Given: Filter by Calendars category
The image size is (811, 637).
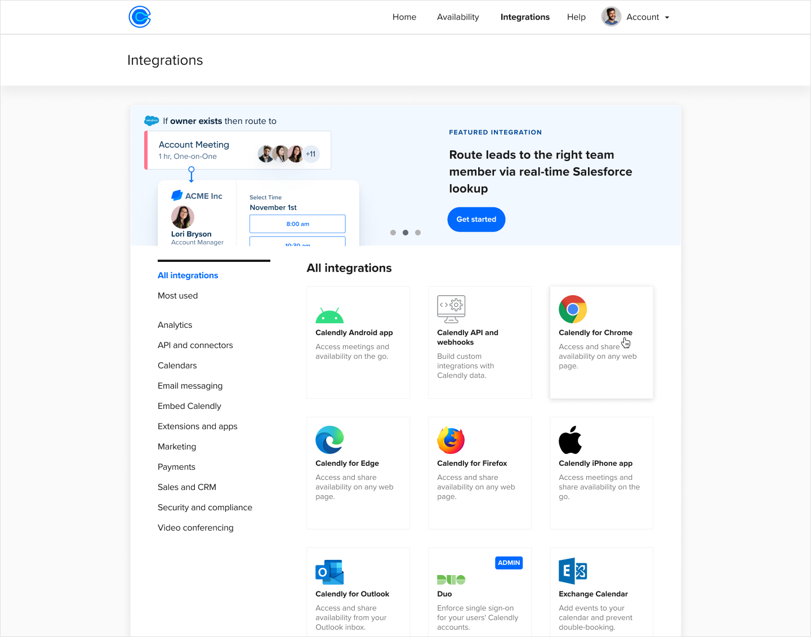Looking at the screenshot, I should (177, 366).
